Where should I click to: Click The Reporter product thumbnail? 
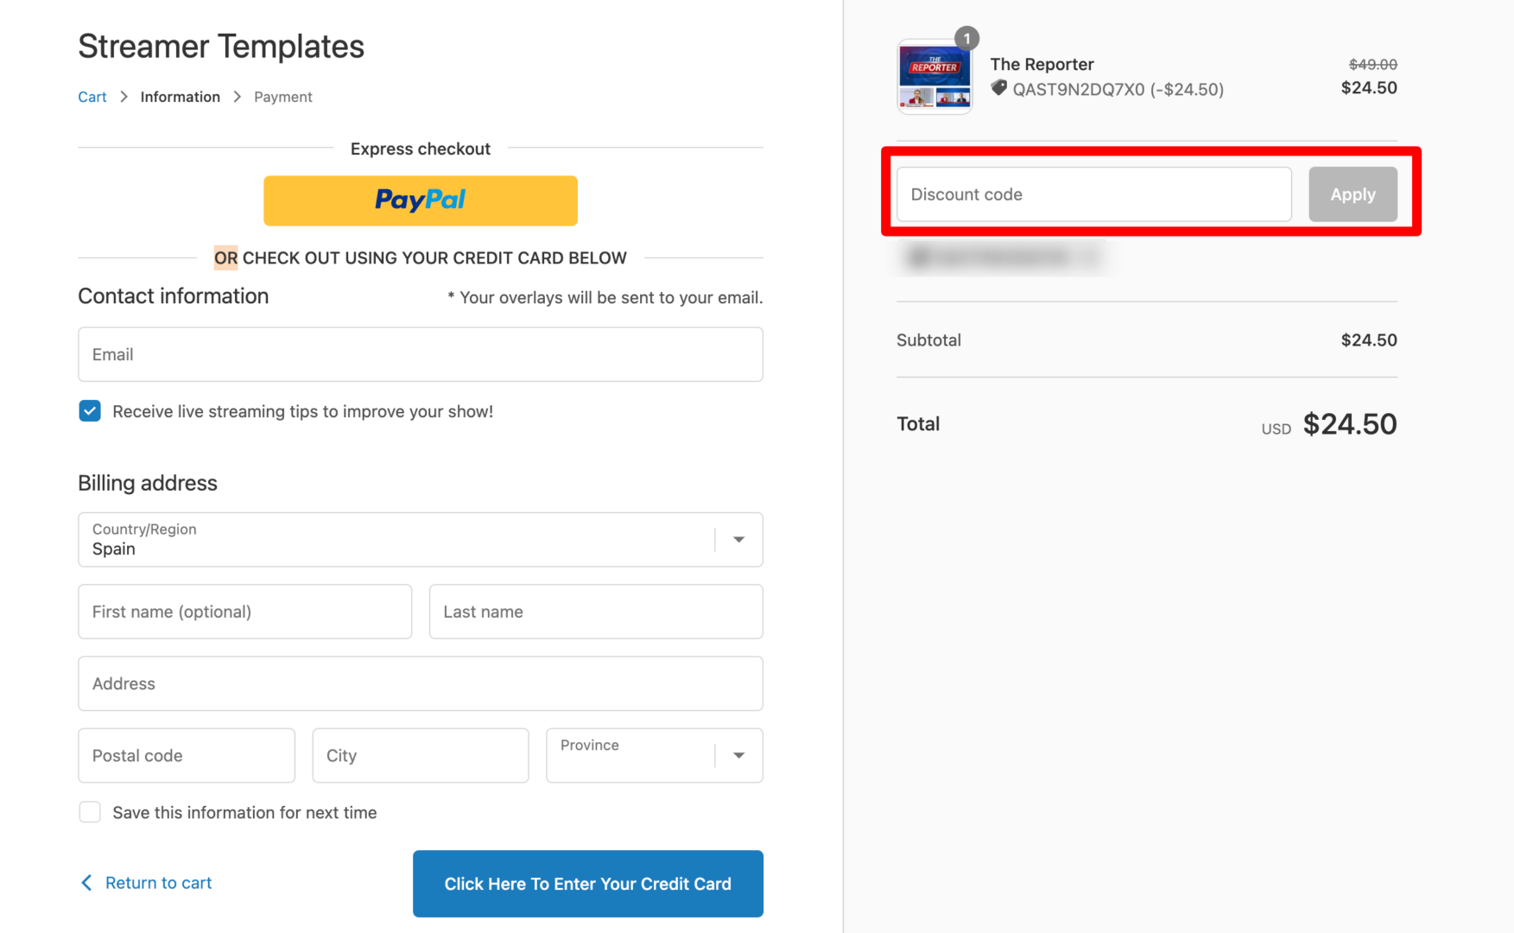[934, 77]
